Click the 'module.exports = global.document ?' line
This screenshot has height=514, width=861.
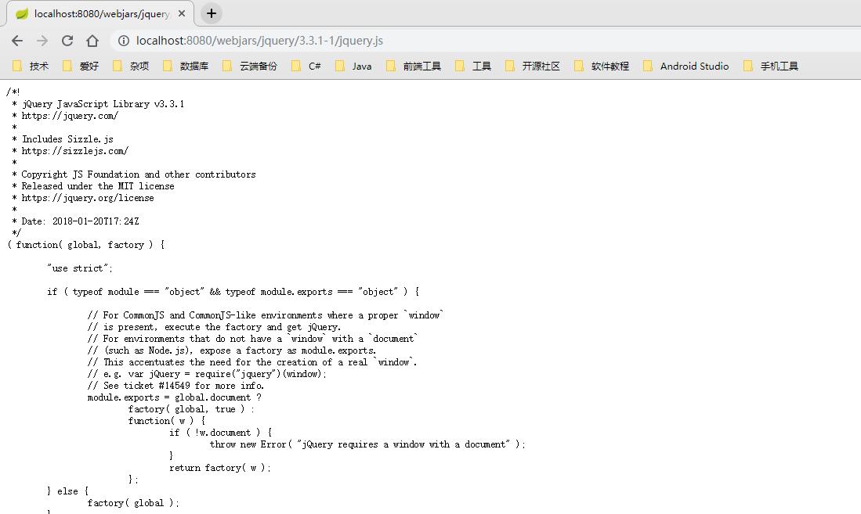pyautogui.click(x=175, y=397)
